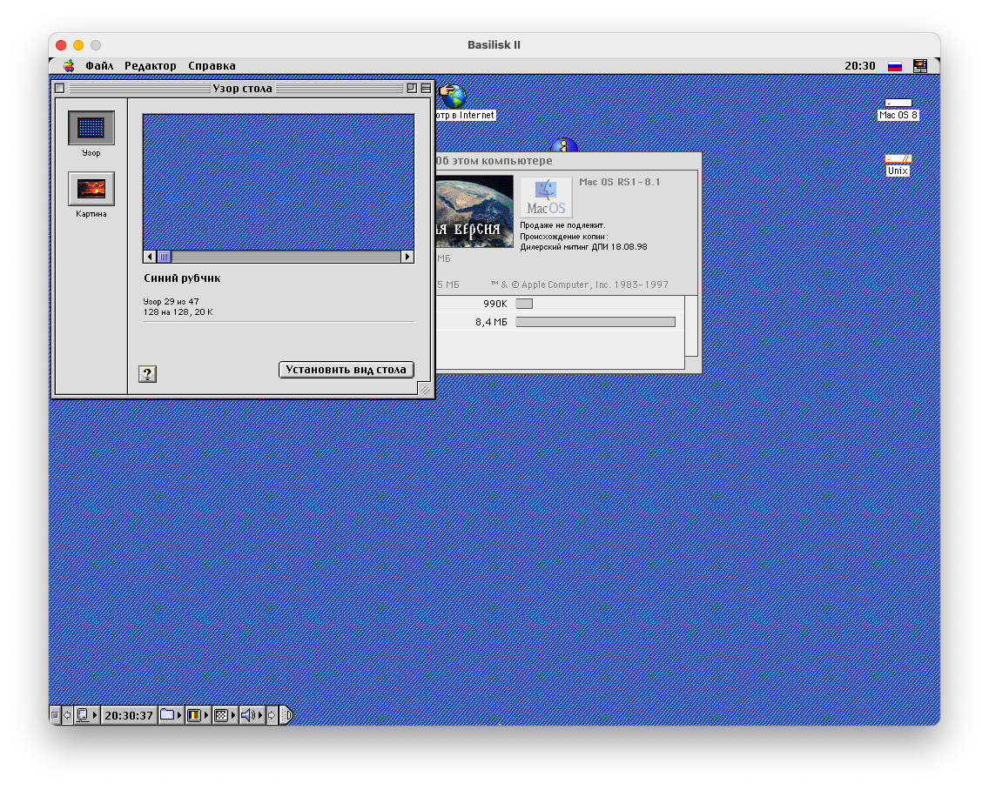The width and height of the screenshot is (989, 790).
Task: Click the Продаже не подлежит text
Action: point(562,225)
